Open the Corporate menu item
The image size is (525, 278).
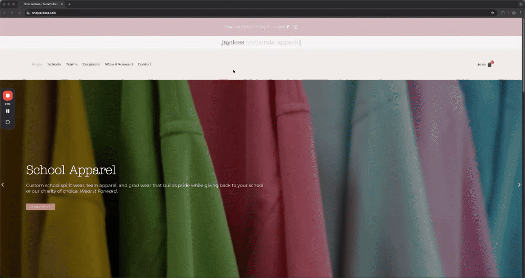coord(91,64)
